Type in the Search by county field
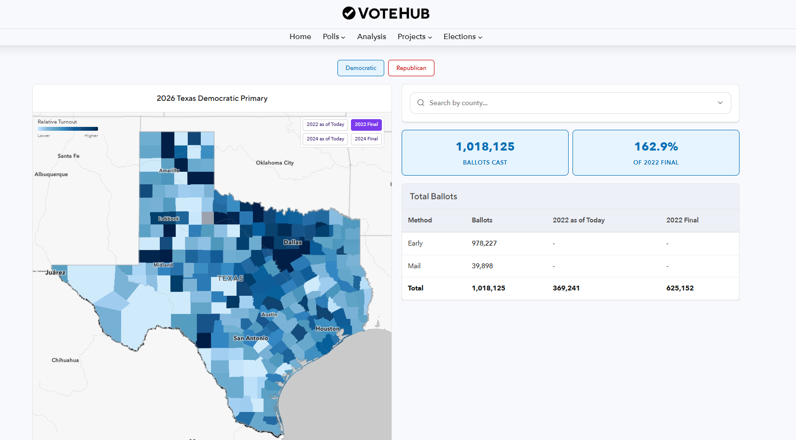796x440 pixels. pyautogui.click(x=570, y=103)
